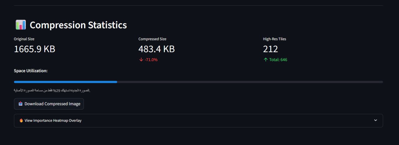Viewport: 399px width, 145px height.
Task: Expand using the chevron arrow
Action: [376, 120]
